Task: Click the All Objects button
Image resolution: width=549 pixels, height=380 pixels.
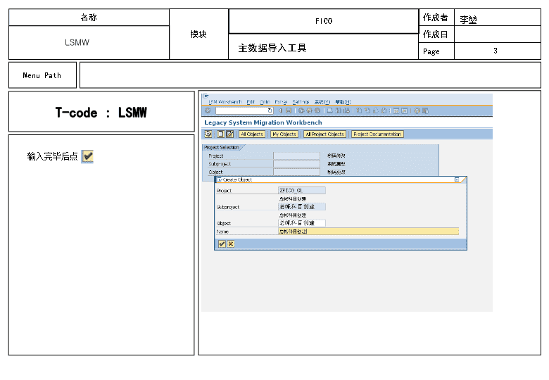Action: tap(252, 134)
